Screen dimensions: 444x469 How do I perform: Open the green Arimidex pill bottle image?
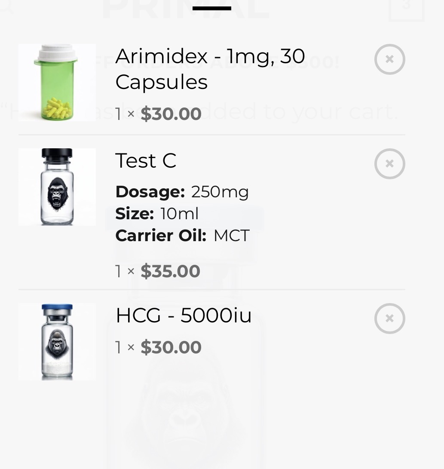[57, 83]
